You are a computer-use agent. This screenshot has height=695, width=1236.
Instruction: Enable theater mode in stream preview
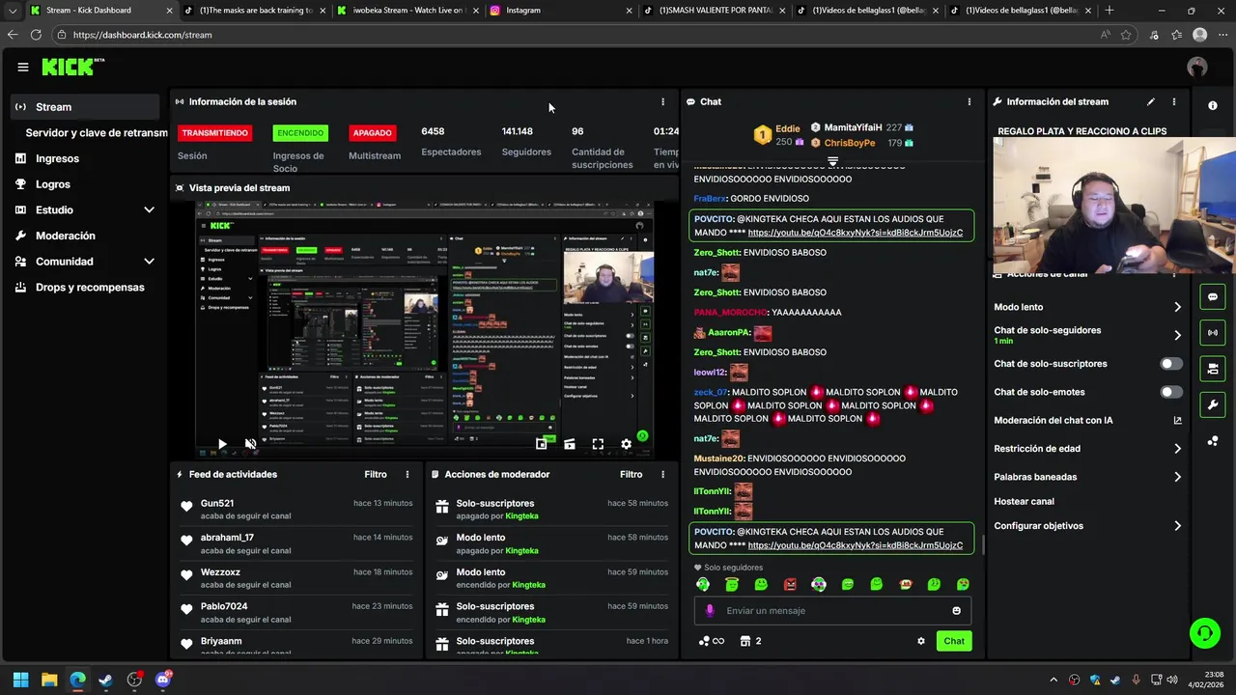click(570, 444)
